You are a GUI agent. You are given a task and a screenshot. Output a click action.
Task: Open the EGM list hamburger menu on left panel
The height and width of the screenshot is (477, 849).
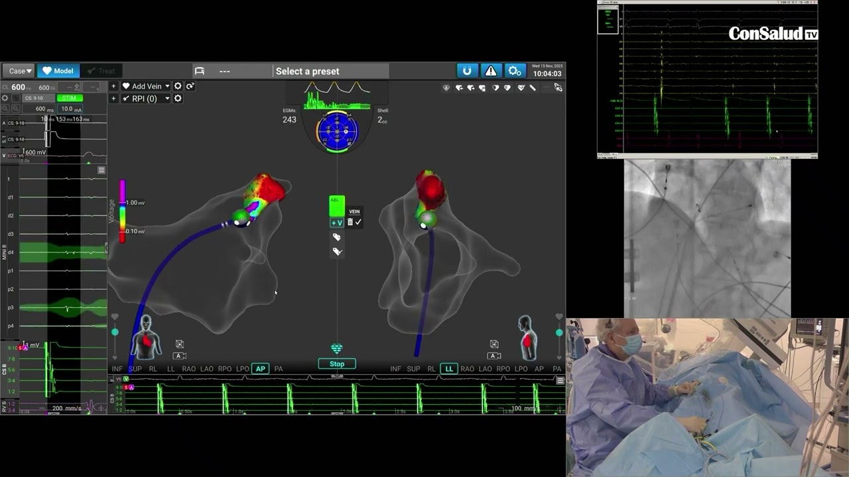click(101, 170)
